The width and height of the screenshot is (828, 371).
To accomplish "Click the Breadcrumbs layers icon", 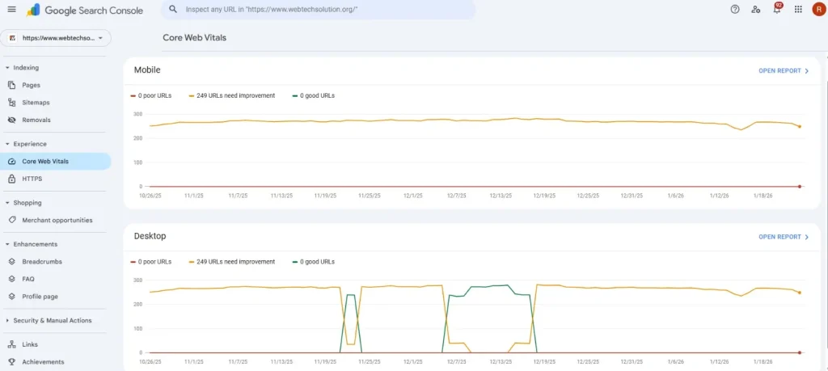I will pyautogui.click(x=12, y=261).
